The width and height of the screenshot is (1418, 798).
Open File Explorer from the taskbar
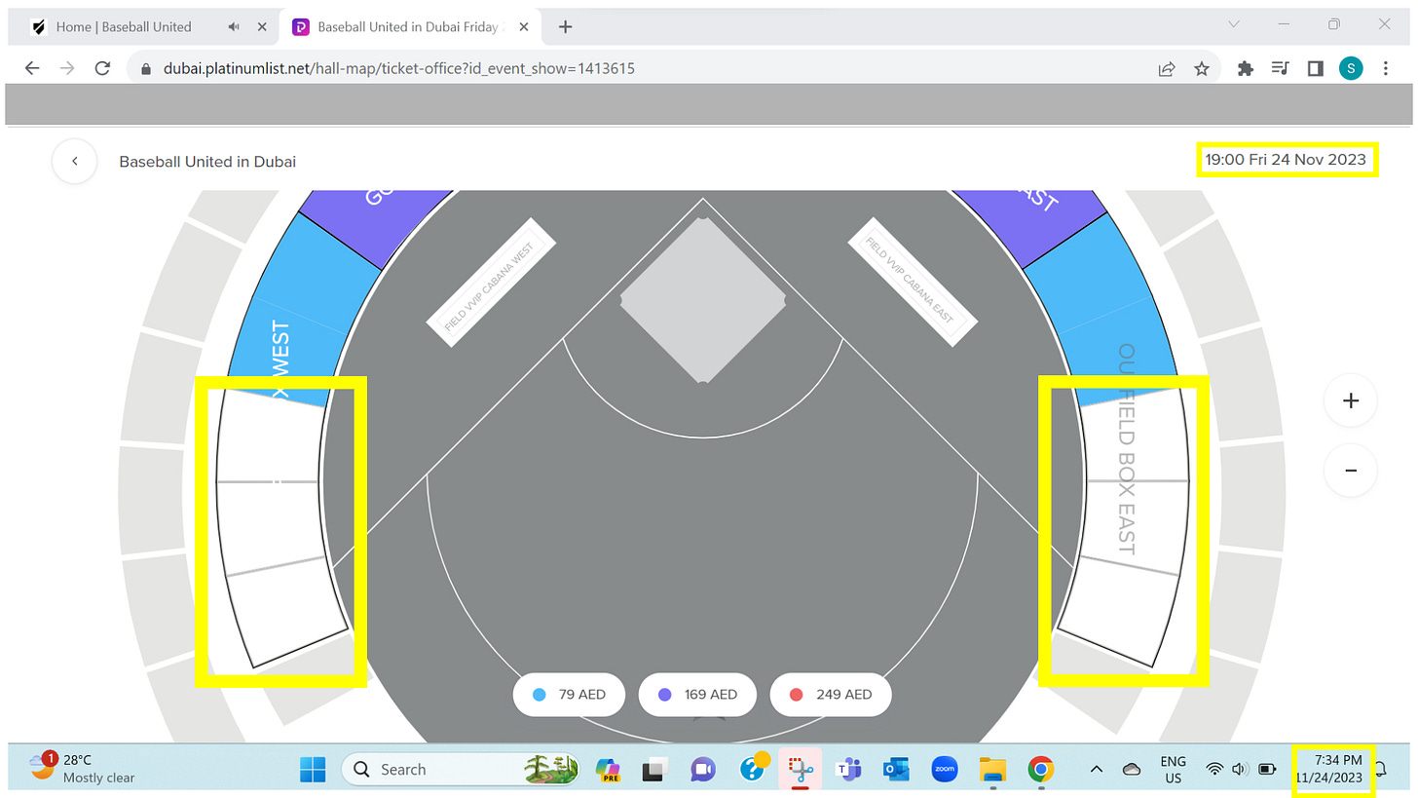point(992,770)
